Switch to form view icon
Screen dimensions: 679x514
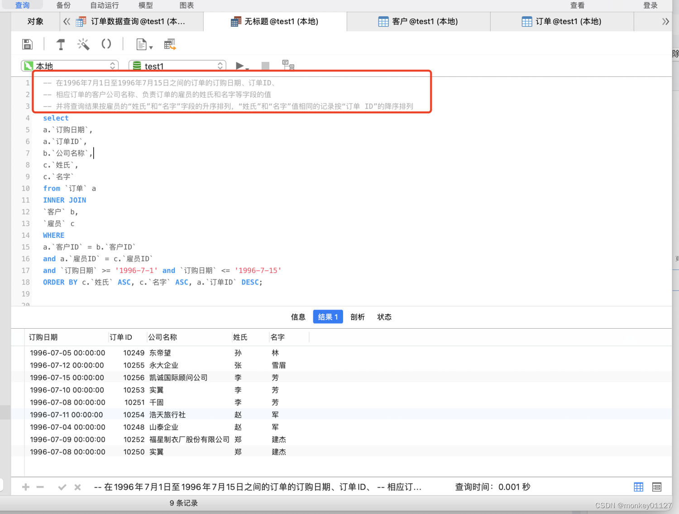[657, 487]
